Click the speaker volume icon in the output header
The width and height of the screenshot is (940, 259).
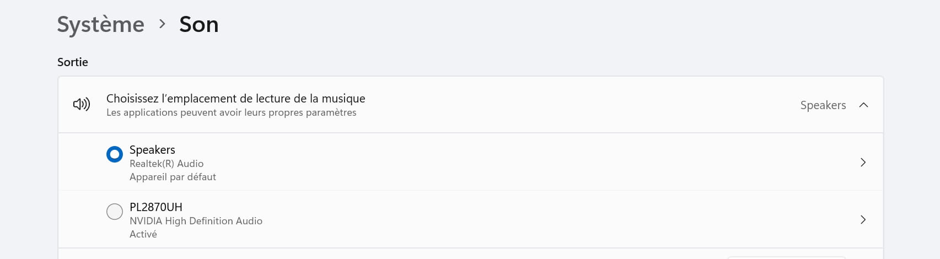(82, 104)
